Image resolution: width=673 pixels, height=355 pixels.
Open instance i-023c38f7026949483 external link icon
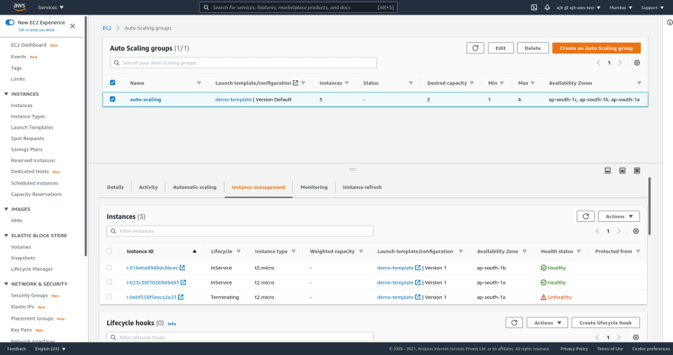point(184,282)
